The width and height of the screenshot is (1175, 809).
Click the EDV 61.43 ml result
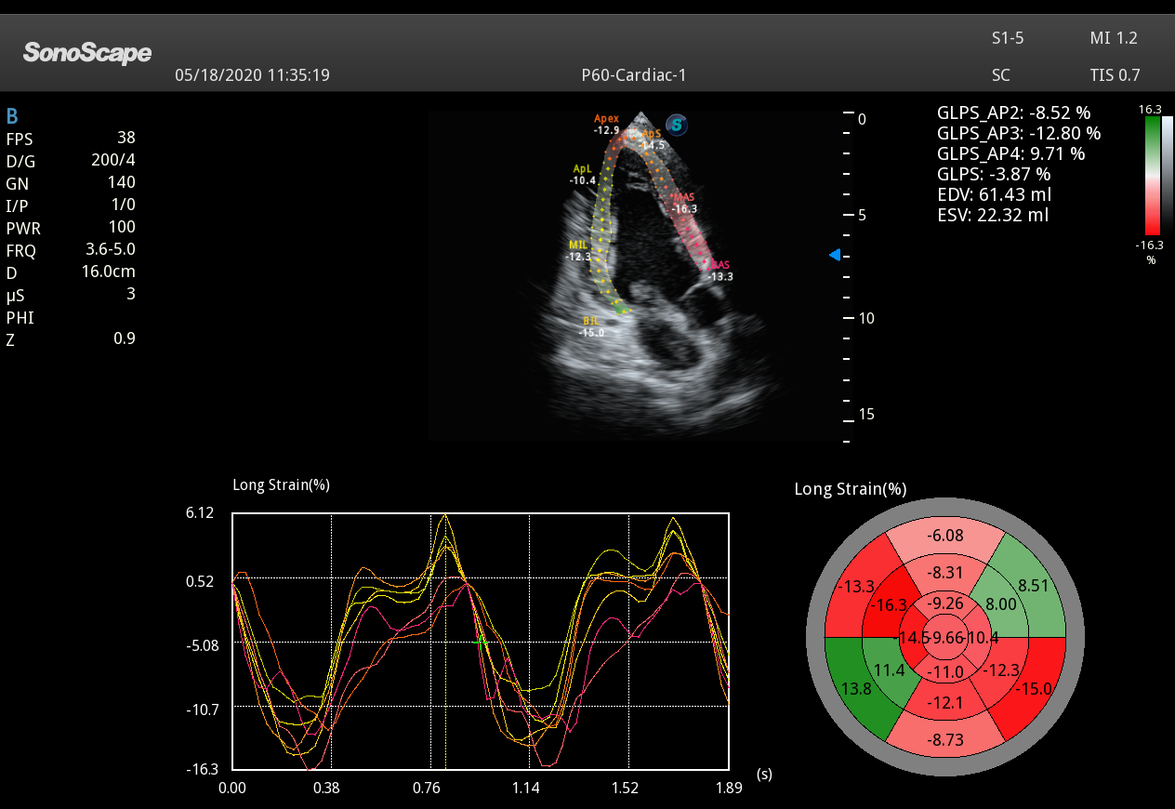(995, 194)
